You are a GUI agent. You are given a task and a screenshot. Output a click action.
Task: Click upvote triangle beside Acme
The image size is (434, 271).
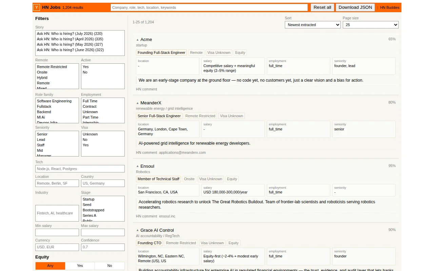pos(138,40)
